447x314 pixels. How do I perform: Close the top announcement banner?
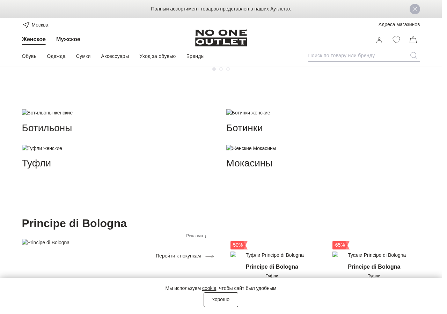point(415,9)
